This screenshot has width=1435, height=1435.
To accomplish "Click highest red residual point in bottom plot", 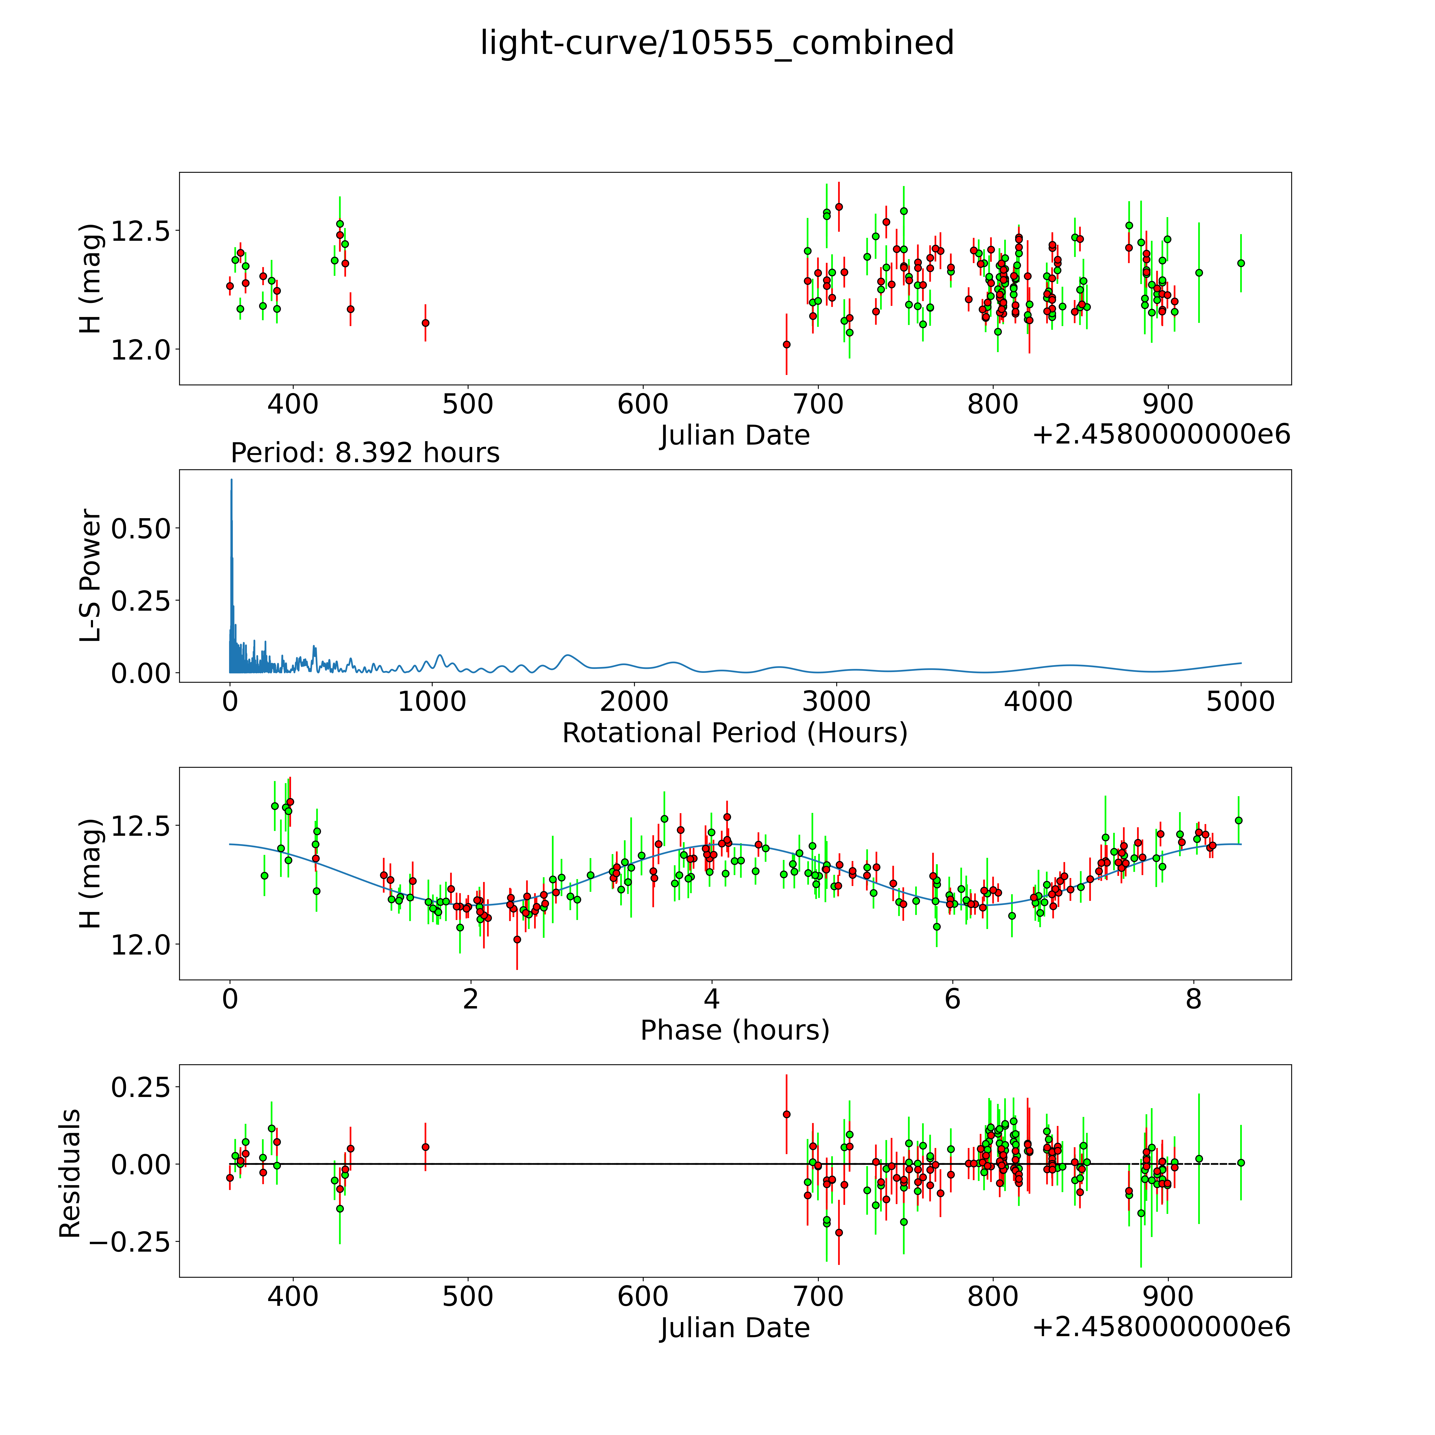I will click(x=787, y=1114).
